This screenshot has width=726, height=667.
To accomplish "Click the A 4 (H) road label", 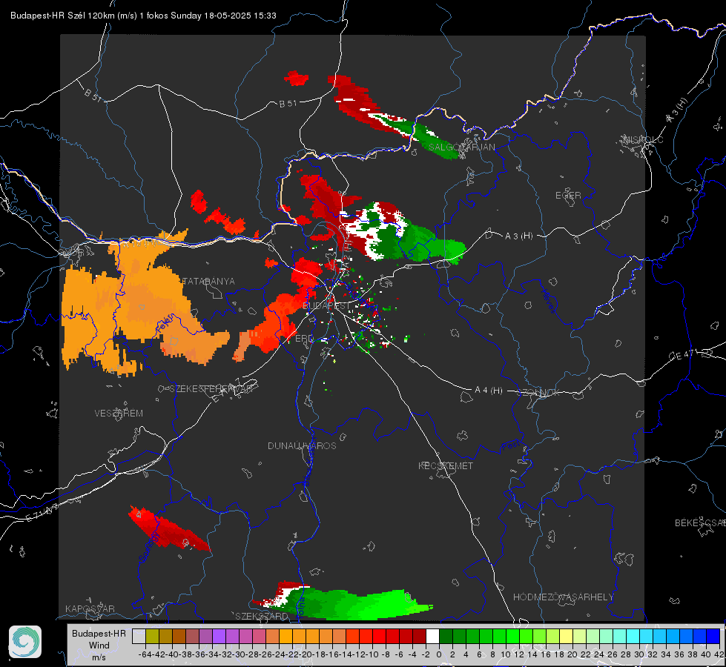I will pyautogui.click(x=489, y=391).
